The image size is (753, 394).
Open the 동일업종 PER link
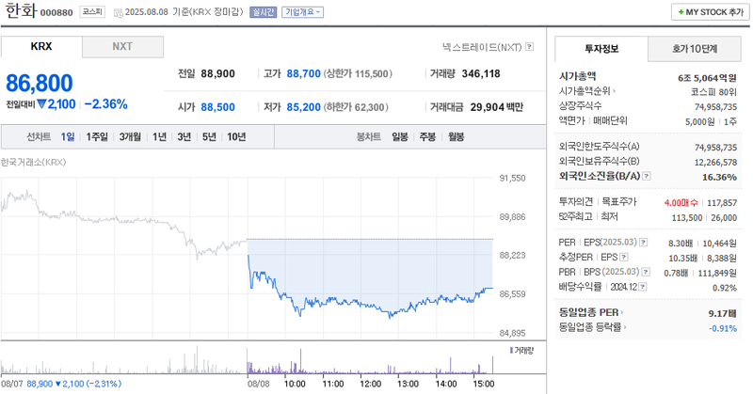(591, 312)
